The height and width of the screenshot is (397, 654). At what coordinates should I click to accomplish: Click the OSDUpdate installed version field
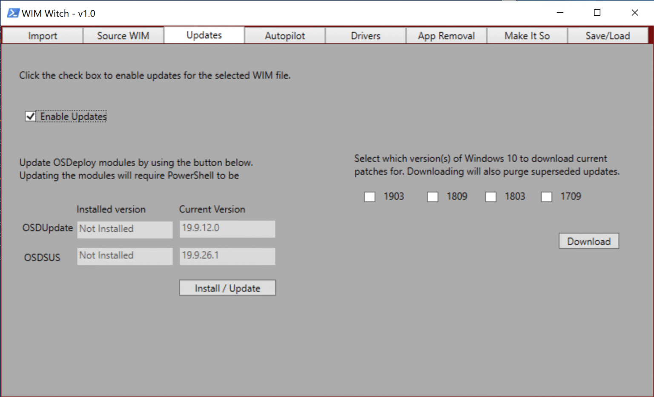tap(124, 229)
